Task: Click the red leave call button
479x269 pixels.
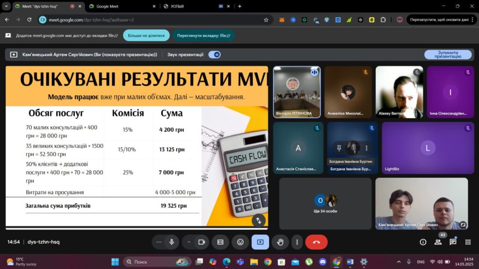Action: 316,242
